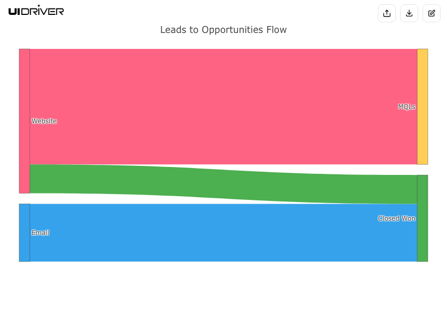Screen dimensions: 447x319
Task: Select the green Website to Closed Won flow
Action: click(223, 183)
